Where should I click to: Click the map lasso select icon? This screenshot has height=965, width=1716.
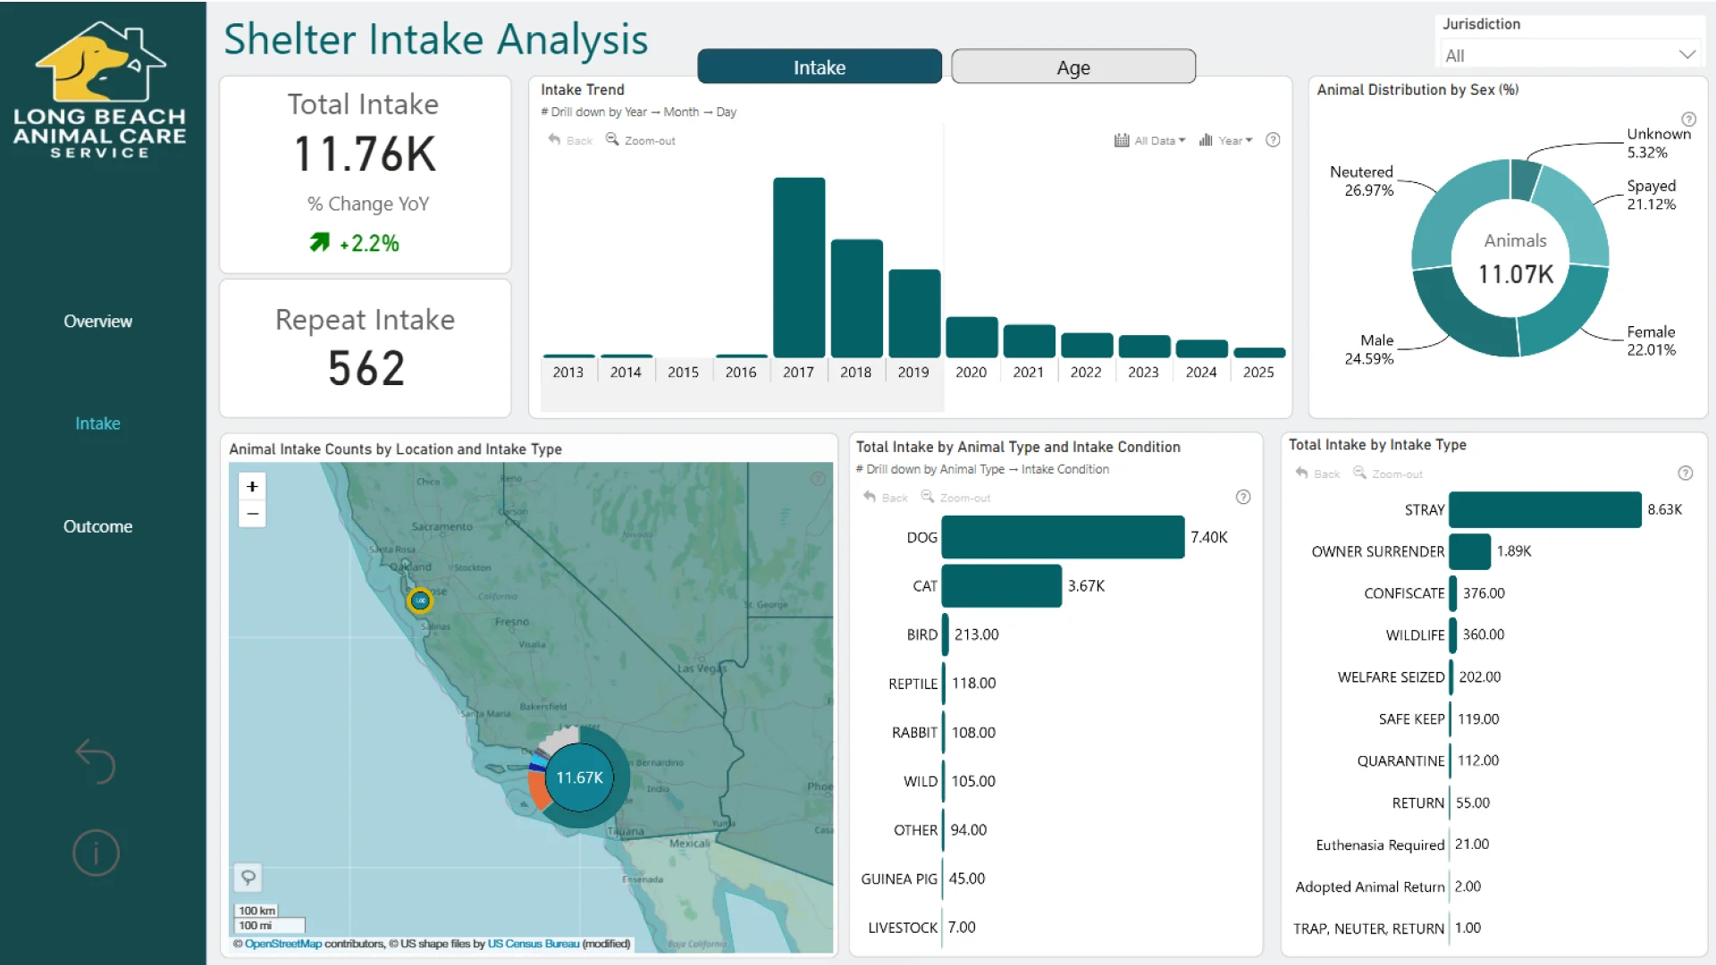[x=248, y=877]
